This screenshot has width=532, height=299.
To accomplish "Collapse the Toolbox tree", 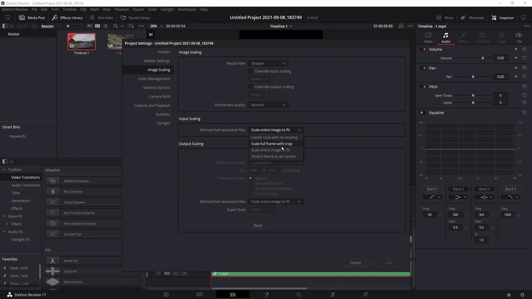I will point(4,169).
